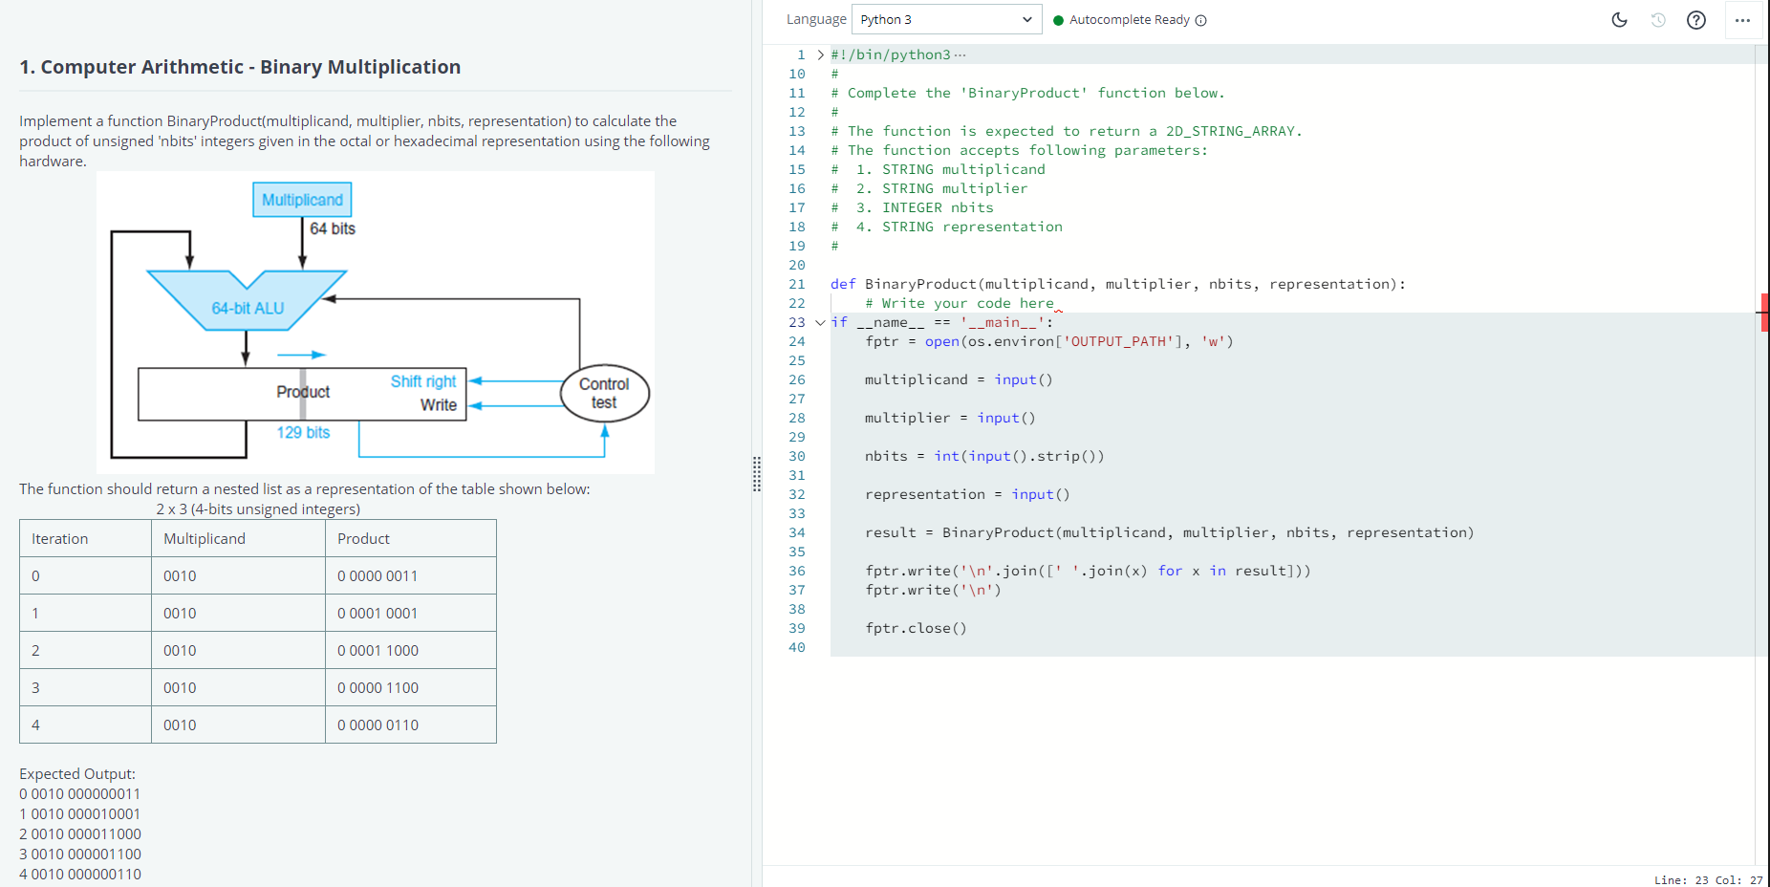Click the 'nbits = int(input().strip())' line
Viewport: 1770px width, 887px height.
984,456
